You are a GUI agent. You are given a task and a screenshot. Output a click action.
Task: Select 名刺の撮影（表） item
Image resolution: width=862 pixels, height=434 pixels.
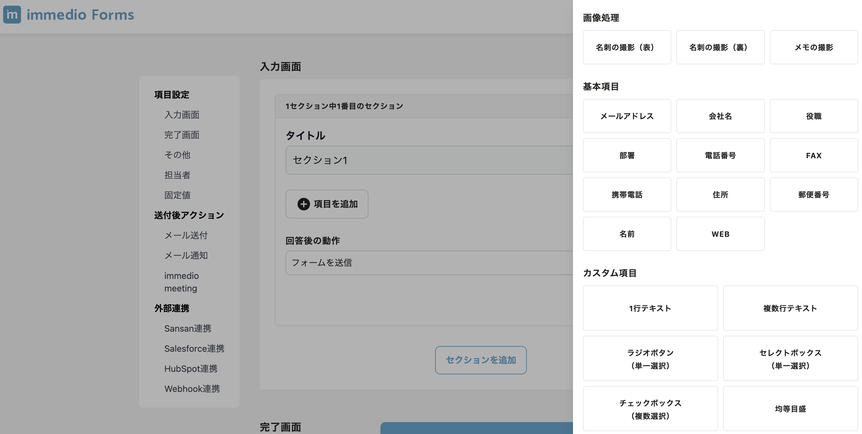pyautogui.click(x=627, y=47)
